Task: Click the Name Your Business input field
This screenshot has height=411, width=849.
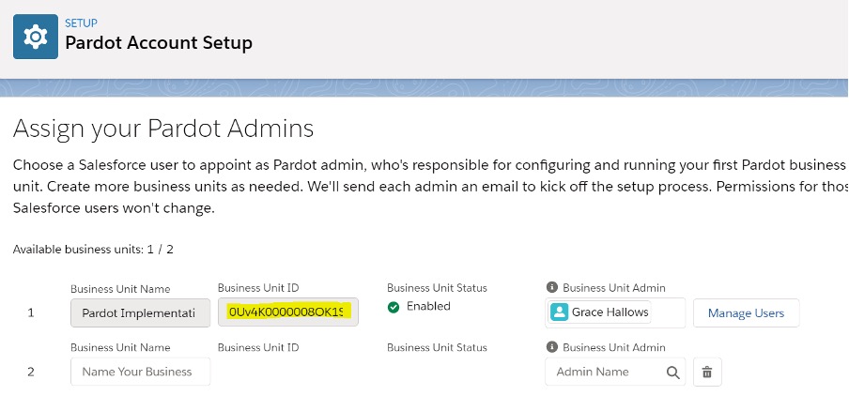Action: point(140,372)
